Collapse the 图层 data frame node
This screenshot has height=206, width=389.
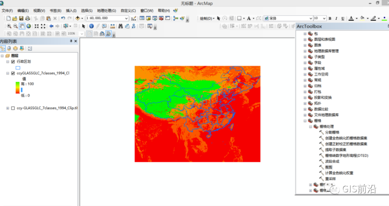pos(2,56)
